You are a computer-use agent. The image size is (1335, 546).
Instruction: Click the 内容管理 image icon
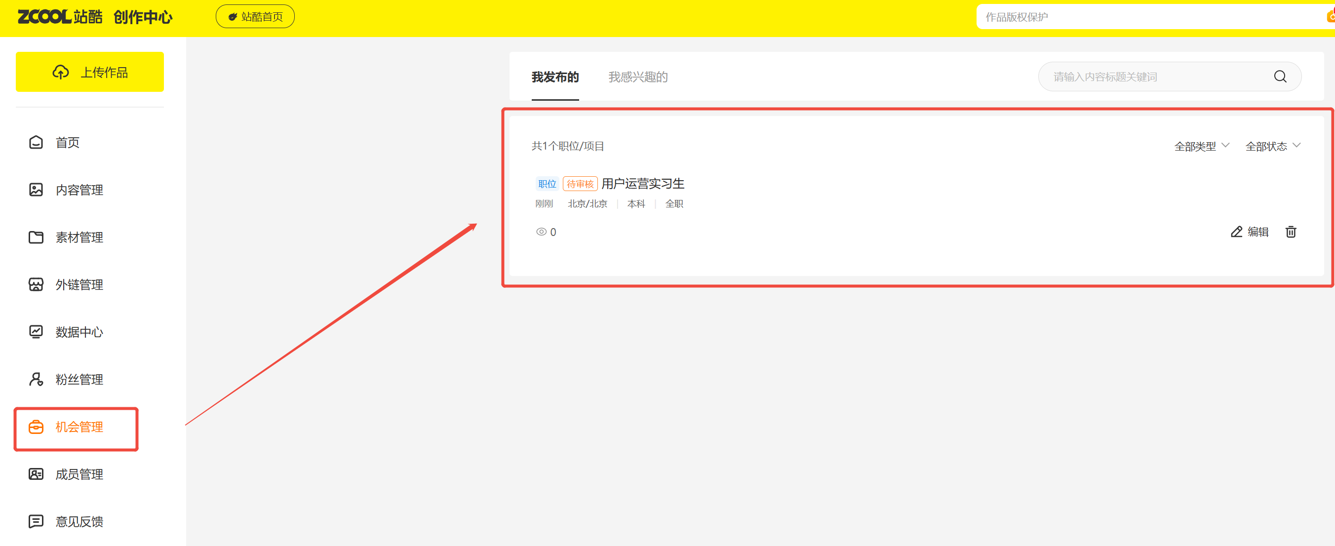pos(36,190)
